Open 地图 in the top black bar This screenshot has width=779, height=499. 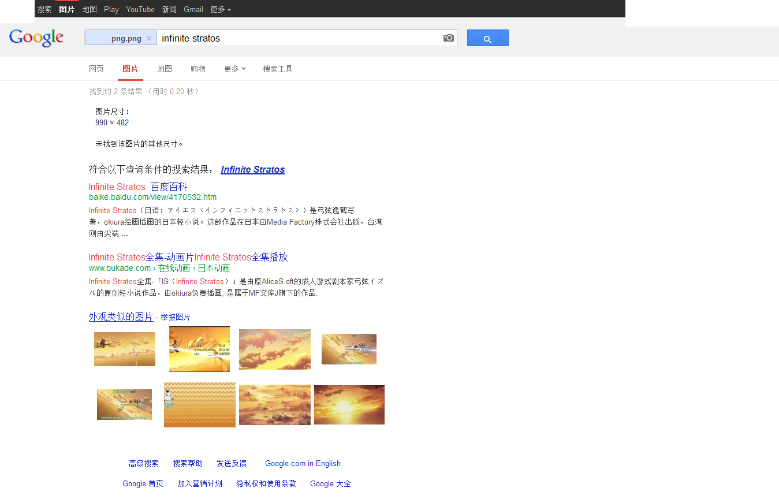(90, 9)
